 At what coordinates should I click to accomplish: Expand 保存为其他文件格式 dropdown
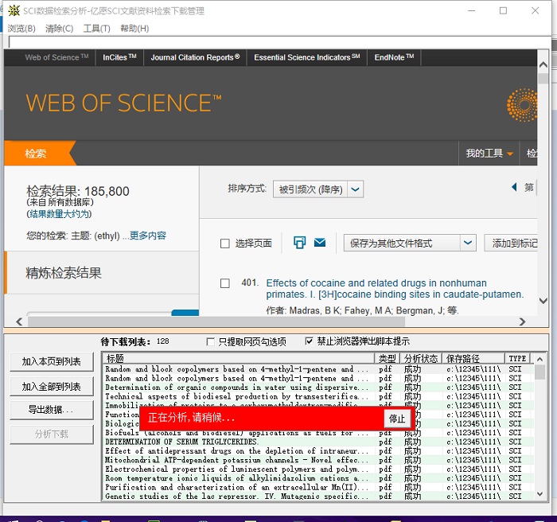pos(468,243)
